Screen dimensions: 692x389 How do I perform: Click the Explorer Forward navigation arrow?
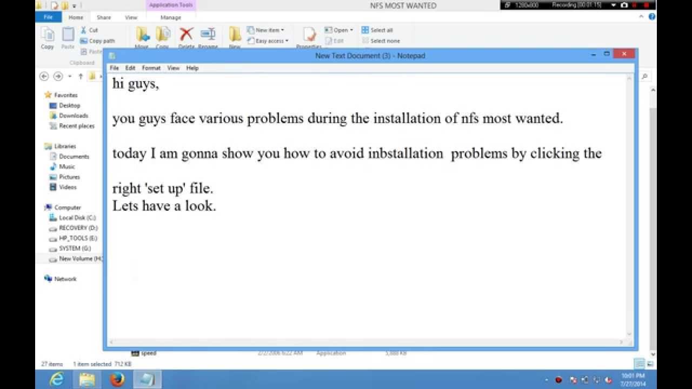(58, 77)
